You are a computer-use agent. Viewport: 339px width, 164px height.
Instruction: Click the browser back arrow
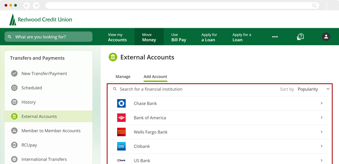coord(27,5)
